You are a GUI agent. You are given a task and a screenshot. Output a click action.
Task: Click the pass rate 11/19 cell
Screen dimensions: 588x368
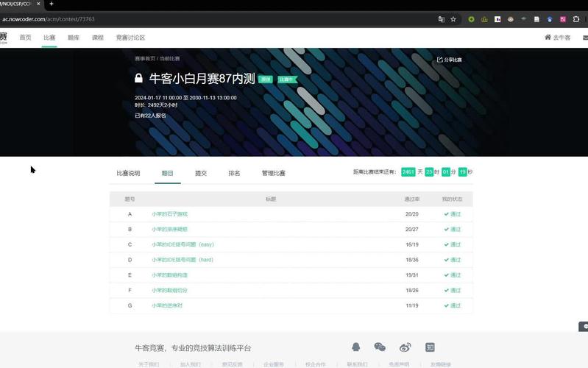[412, 305]
